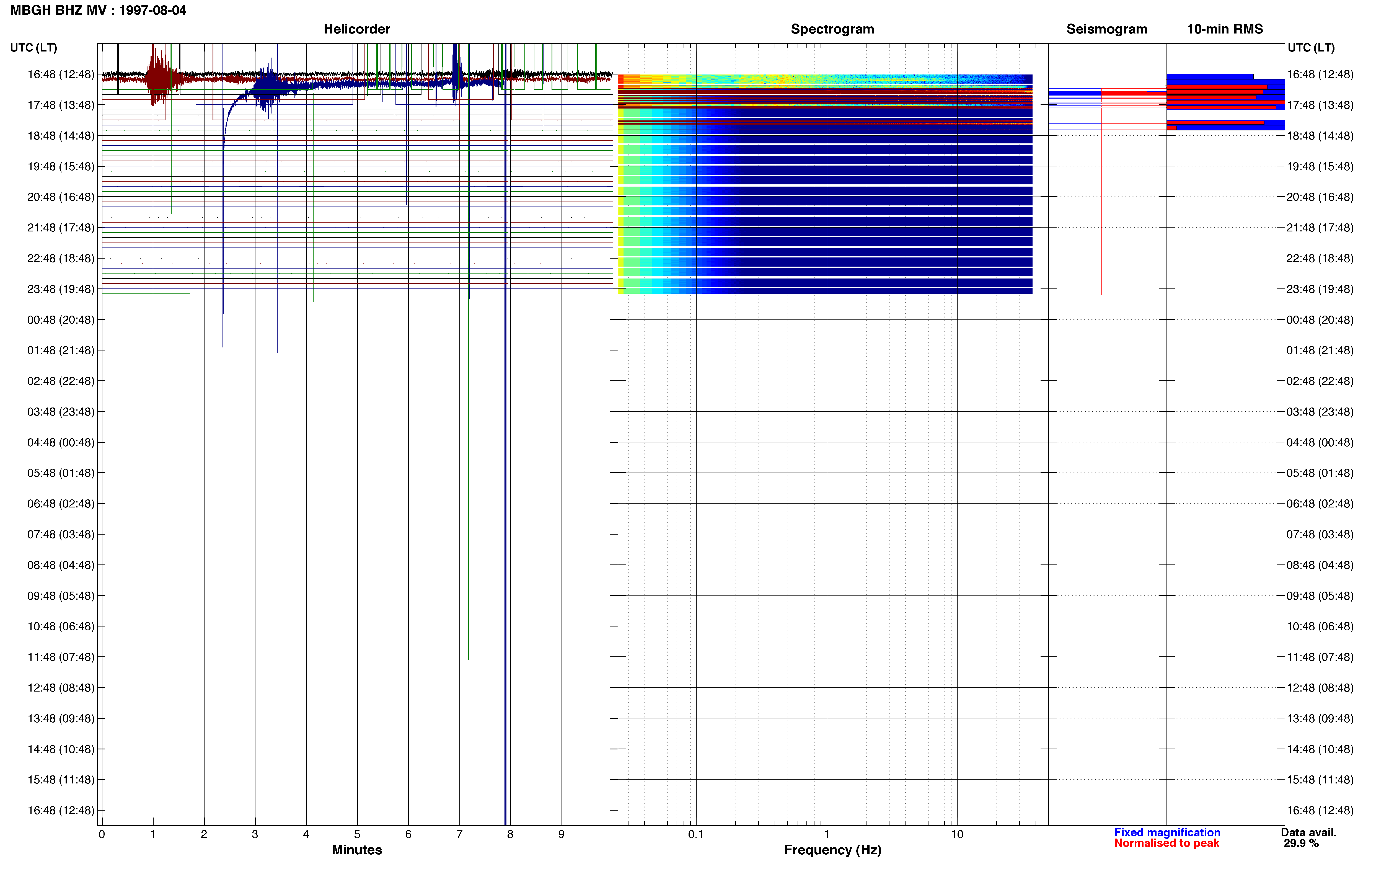
Task: Select '19:48 (15:48)' on helicorder time axis
Action: 61,167
